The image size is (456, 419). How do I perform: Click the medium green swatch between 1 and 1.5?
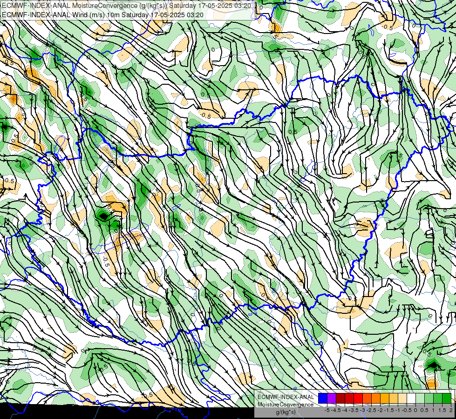(x=438, y=398)
